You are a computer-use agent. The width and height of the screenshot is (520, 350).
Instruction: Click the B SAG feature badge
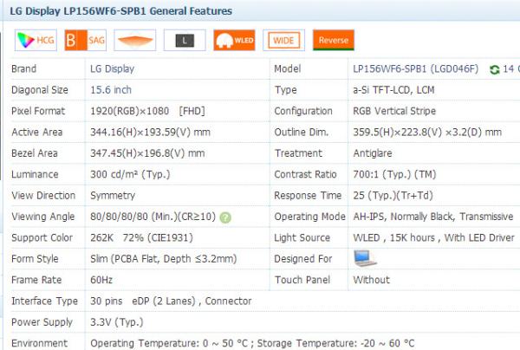(x=85, y=40)
